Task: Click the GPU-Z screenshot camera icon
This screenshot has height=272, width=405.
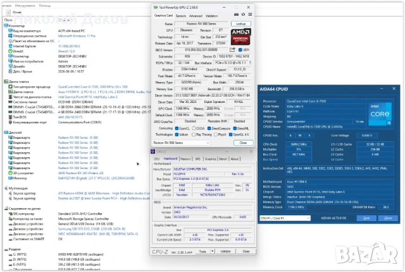Action: coord(236,15)
